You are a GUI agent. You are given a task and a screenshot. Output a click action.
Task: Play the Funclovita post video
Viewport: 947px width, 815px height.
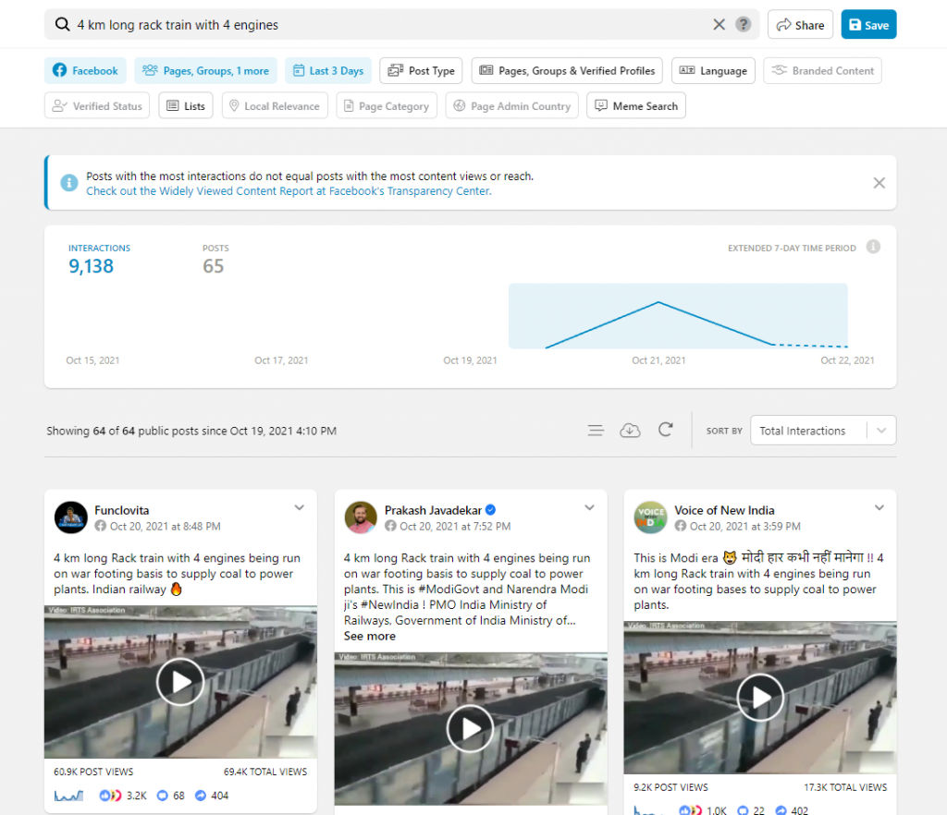(x=180, y=682)
